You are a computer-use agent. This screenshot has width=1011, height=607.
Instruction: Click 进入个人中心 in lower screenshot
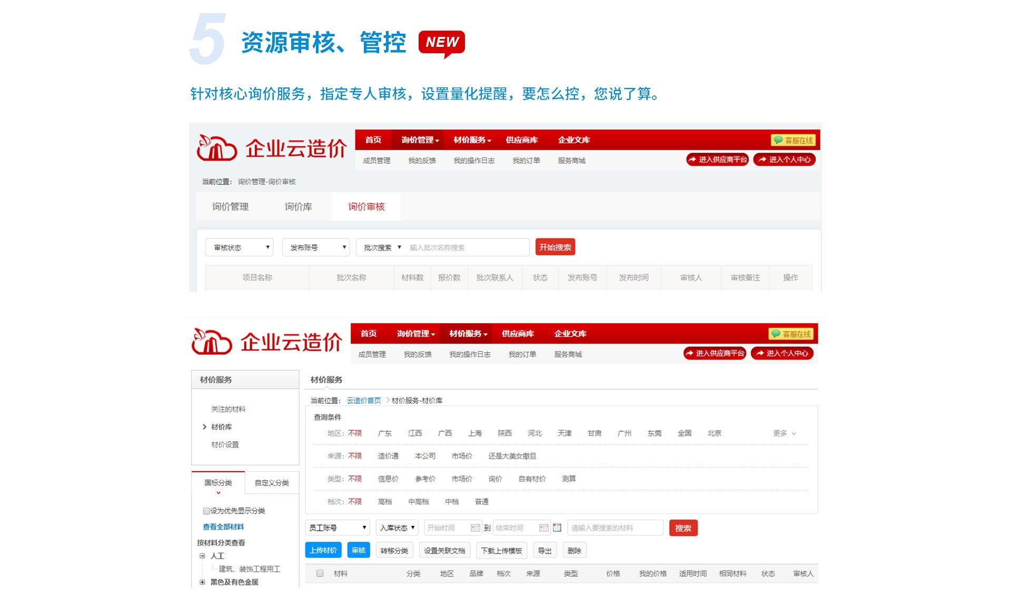point(782,353)
